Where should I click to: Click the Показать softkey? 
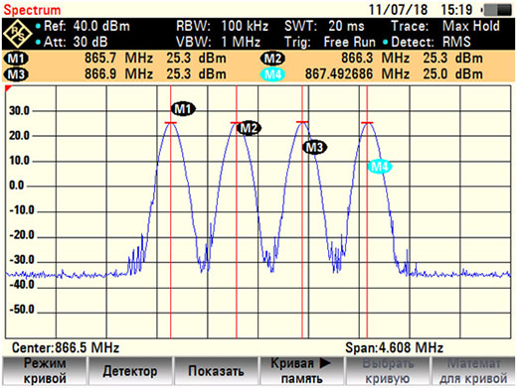(x=216, y=371)
